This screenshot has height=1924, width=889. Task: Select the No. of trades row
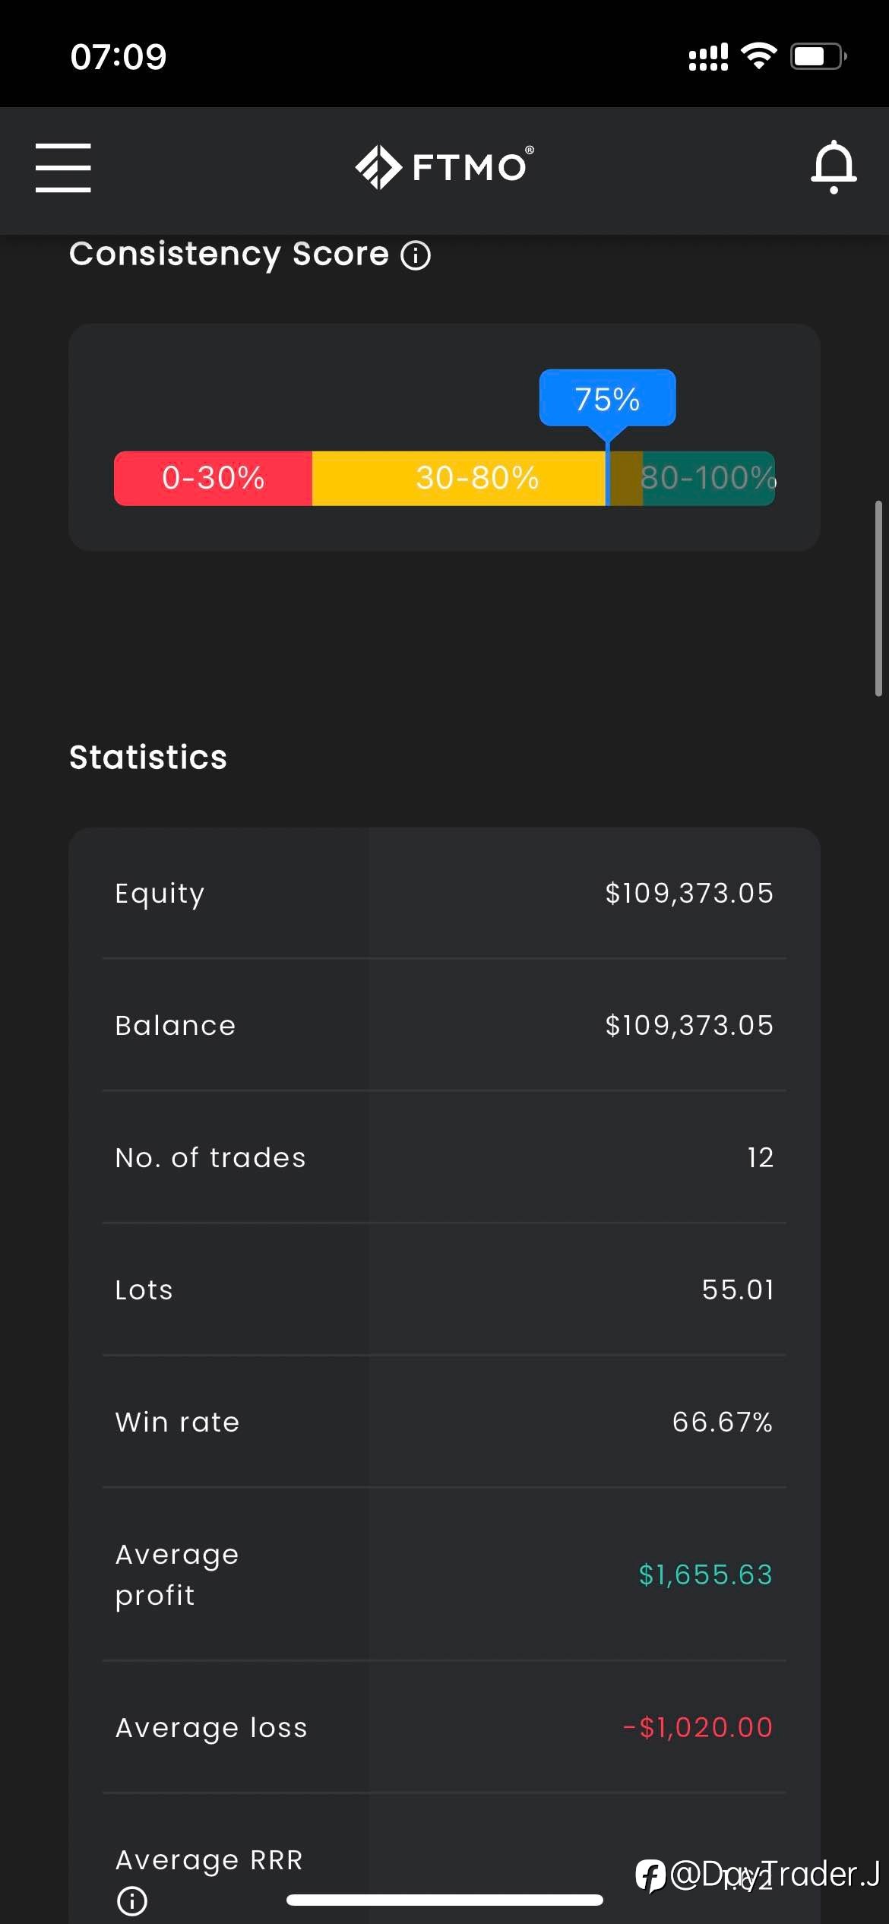pyautogui.click(x=444, y=1157)
